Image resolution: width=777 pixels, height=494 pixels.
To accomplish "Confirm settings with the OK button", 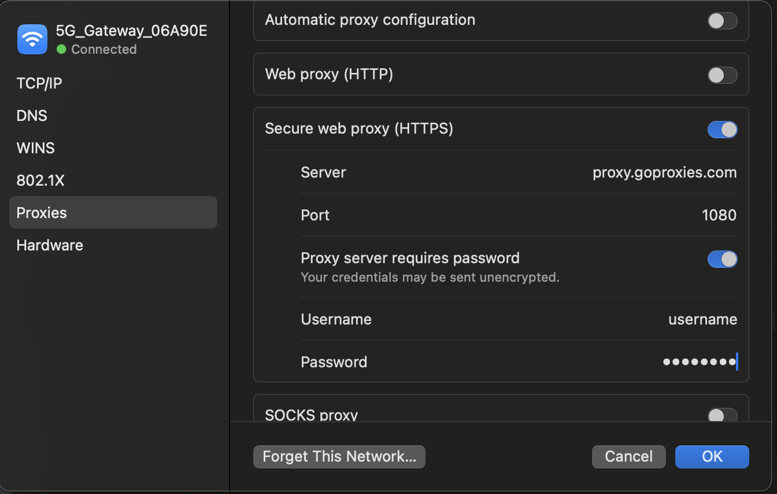I will [x=712, y=456].
